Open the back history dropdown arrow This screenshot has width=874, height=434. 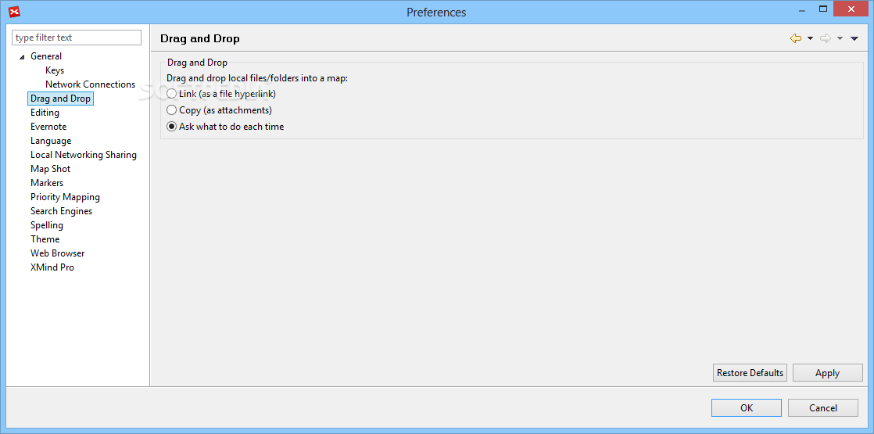coord(811,38)
